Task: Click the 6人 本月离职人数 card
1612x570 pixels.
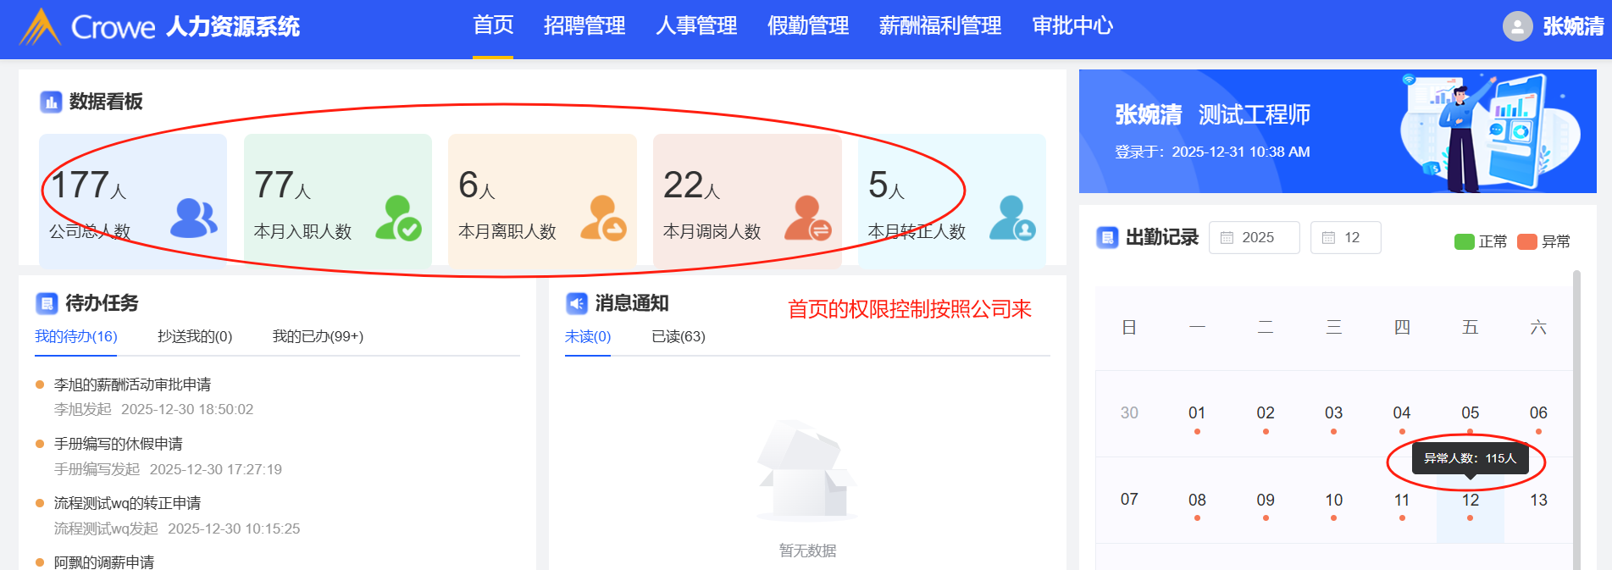Action: (x=542, y=201)
